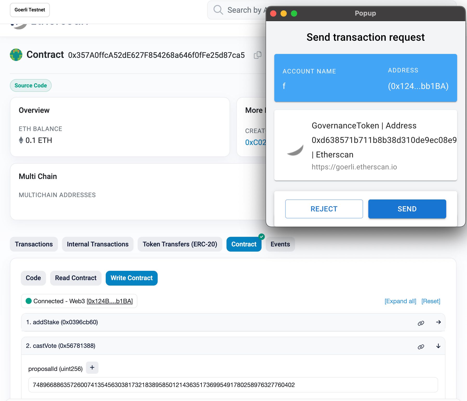The image size is (467, 401).
Task: Open the Code sub-tab
Action: (33, 278)
